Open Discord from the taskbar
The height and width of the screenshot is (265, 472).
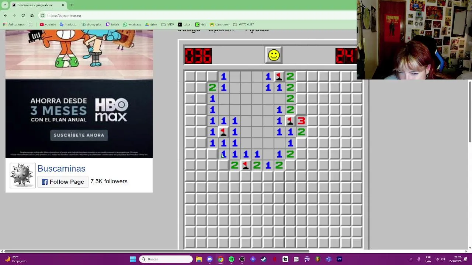tap(209, 259)
